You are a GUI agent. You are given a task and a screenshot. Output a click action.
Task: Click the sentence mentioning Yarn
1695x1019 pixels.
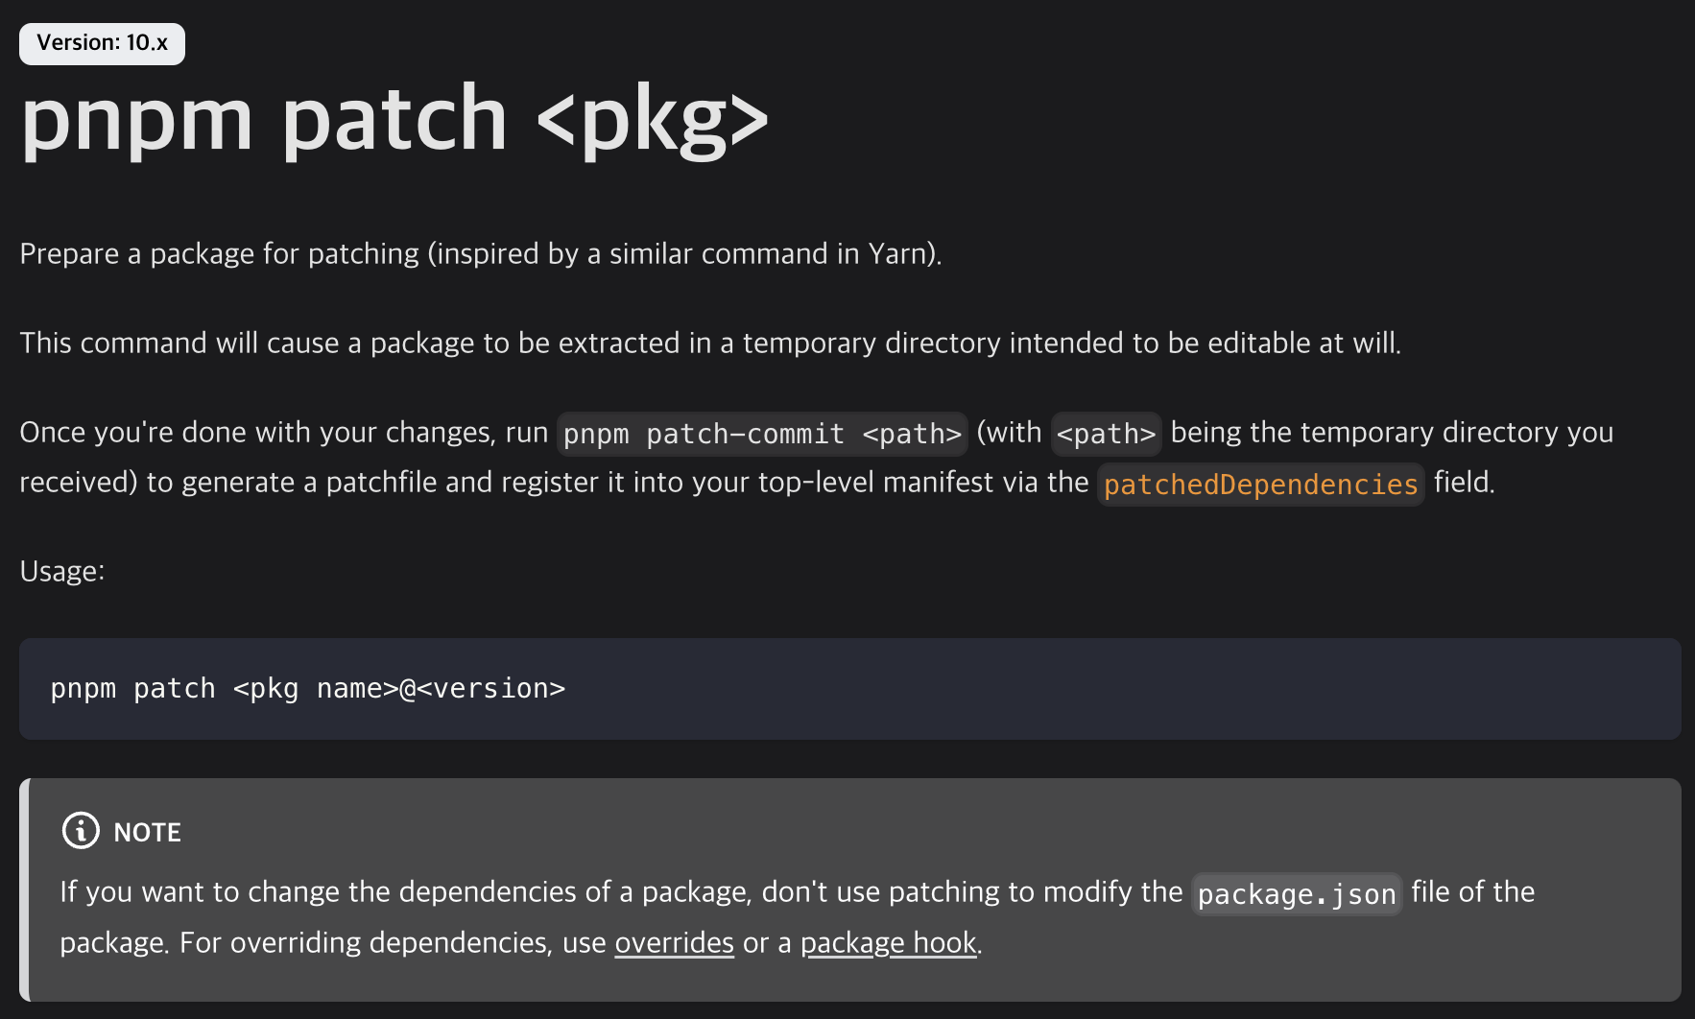point(481,254)
